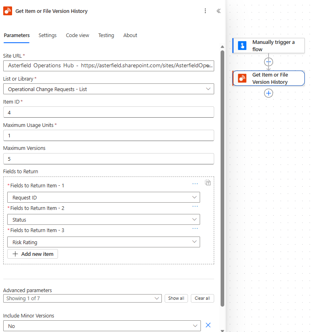The image size is (312, 332).
Task: Click the Item ID input field
Action: pos(109,112)
